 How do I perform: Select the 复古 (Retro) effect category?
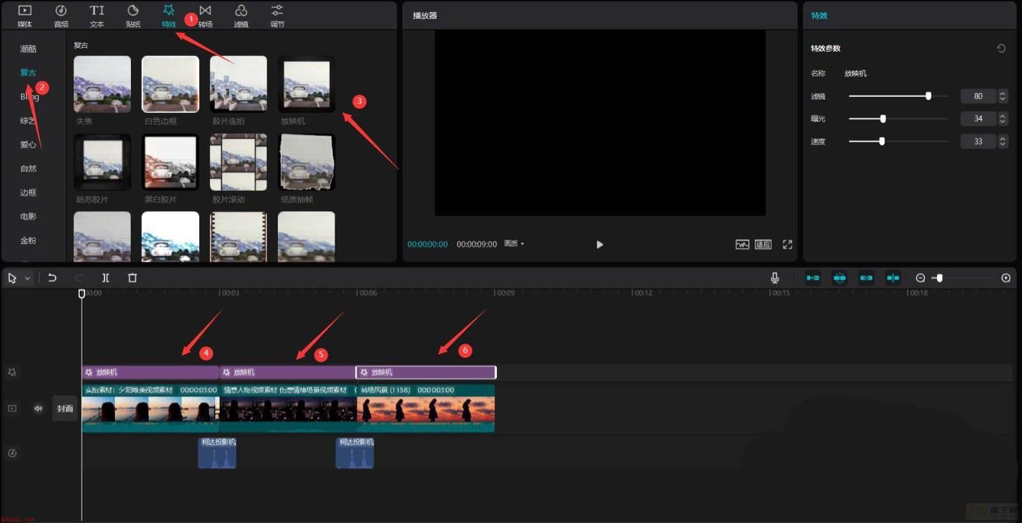click(x=28, y=72)
